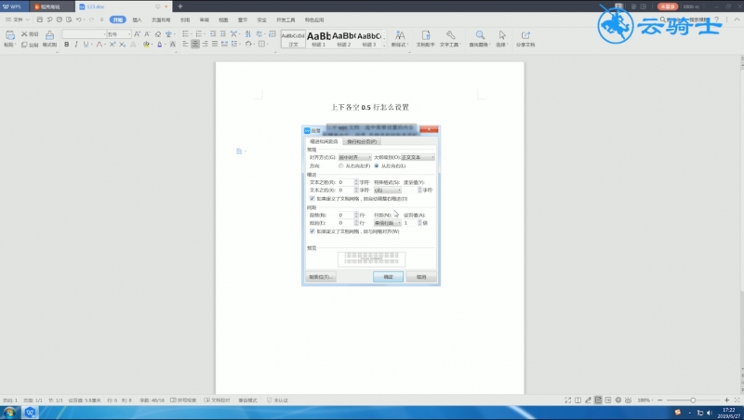Click the Paste icon in the ribbon
The height and width of the screenshot is (420, 744).
pos(10,35)
